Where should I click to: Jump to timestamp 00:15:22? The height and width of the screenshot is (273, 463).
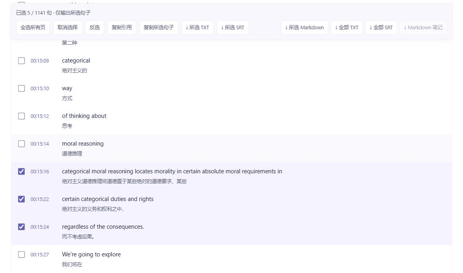(x=40, y=199)
